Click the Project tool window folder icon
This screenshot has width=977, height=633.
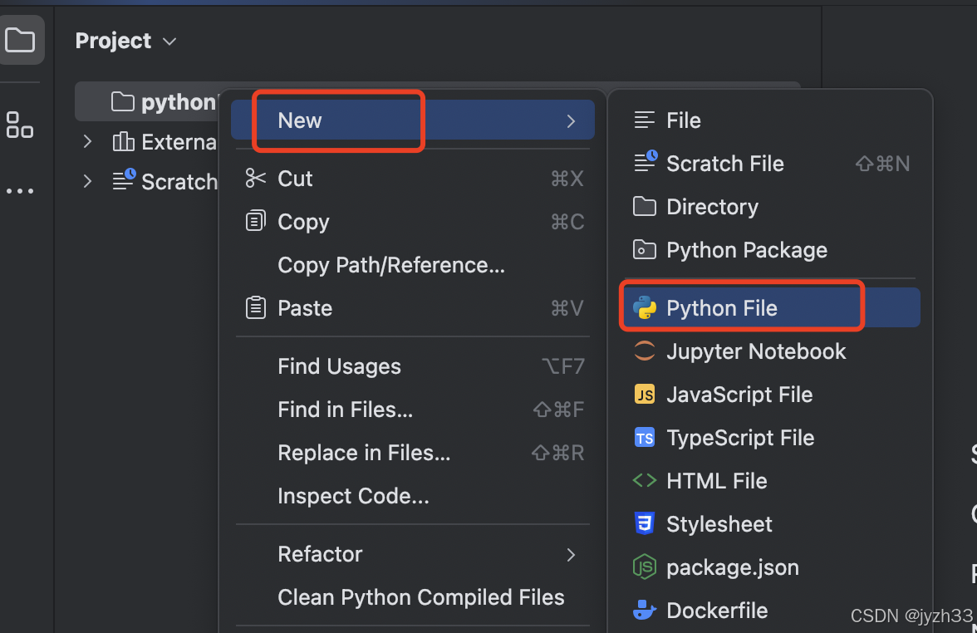point(20,40)
